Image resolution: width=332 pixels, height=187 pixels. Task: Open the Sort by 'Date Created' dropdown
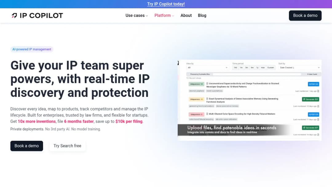300,68
